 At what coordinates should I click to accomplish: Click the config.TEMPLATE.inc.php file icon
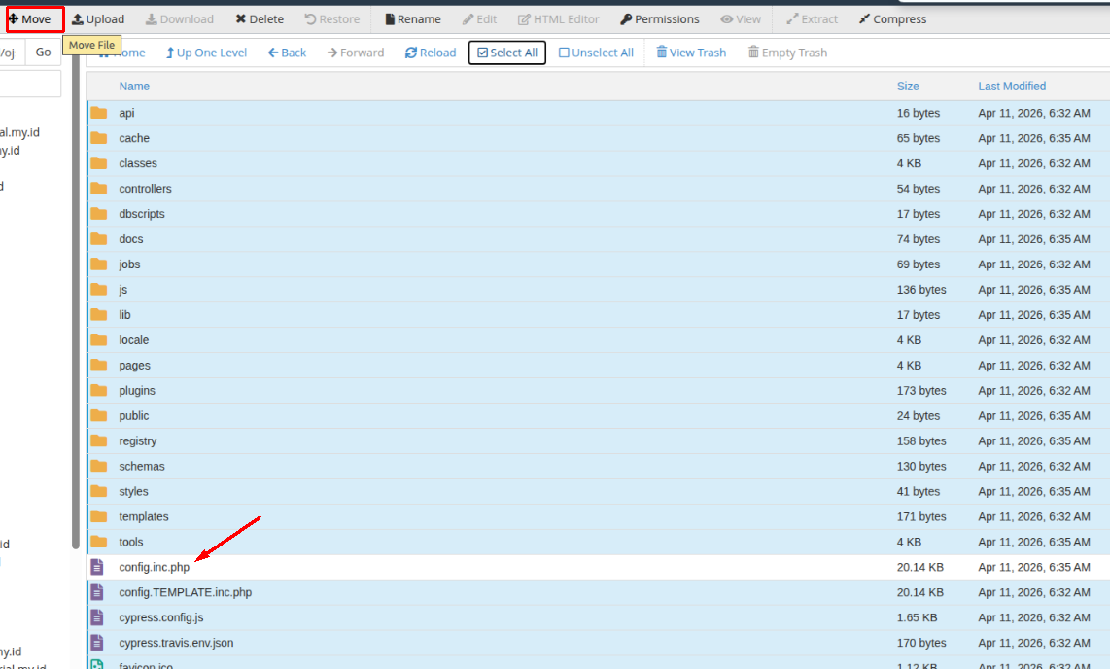pyautogui.click(x=98, y=592)
